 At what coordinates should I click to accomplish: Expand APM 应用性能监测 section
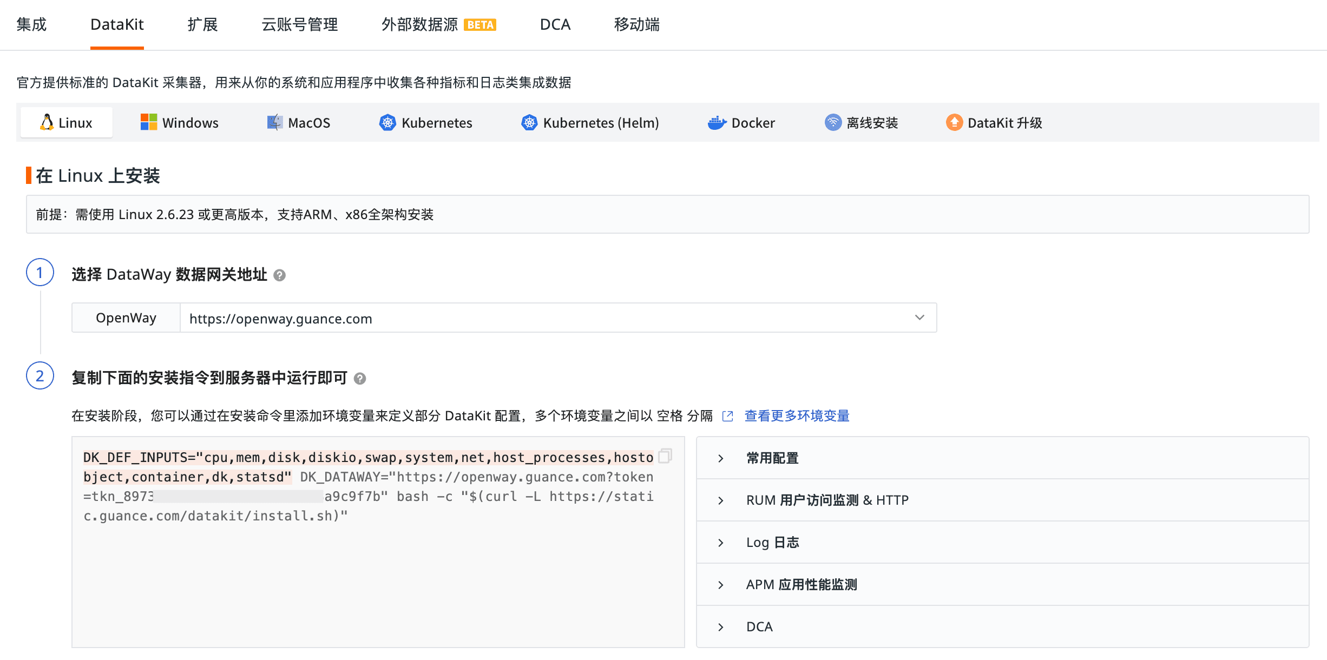[801, 585]
